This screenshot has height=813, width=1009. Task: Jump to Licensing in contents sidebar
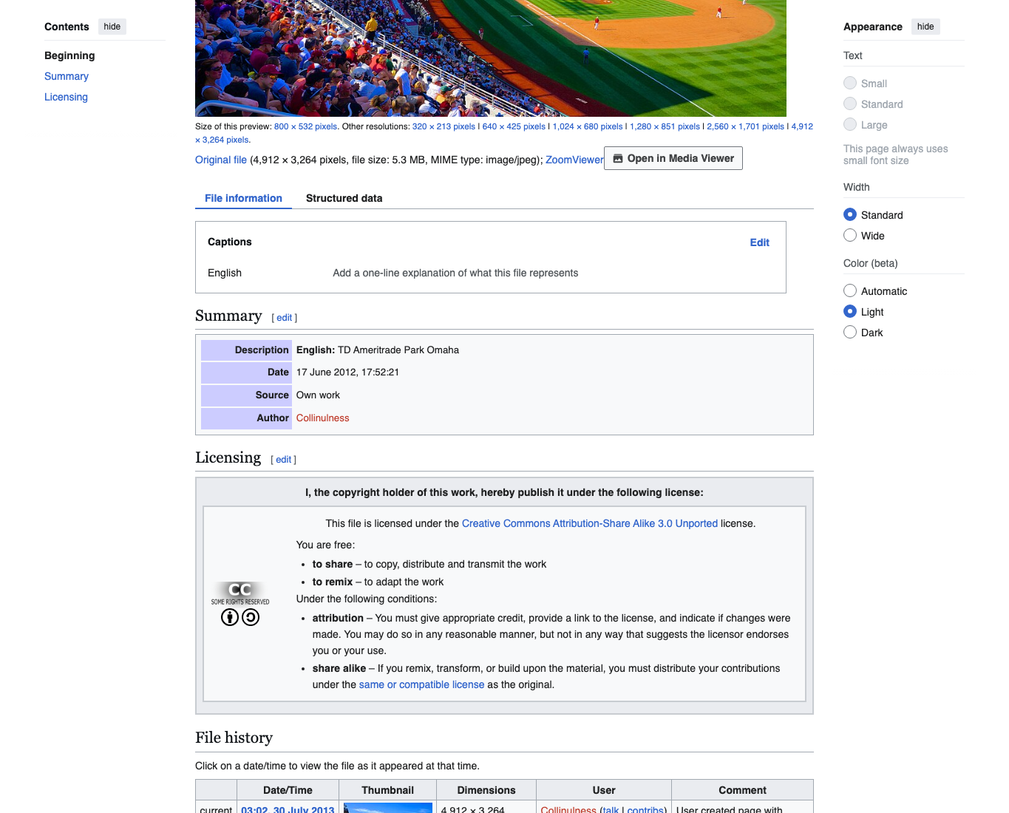(x=66, y=97)
